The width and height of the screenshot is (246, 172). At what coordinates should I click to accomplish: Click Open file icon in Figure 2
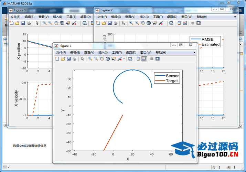coord(104,23)
